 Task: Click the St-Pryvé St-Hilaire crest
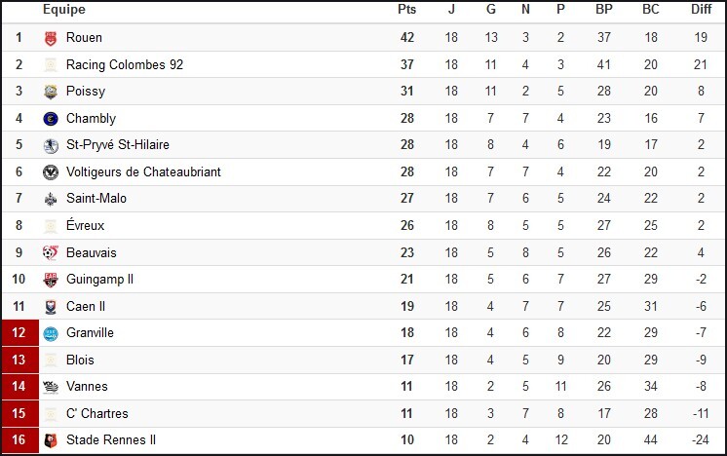tap(51, 145)
